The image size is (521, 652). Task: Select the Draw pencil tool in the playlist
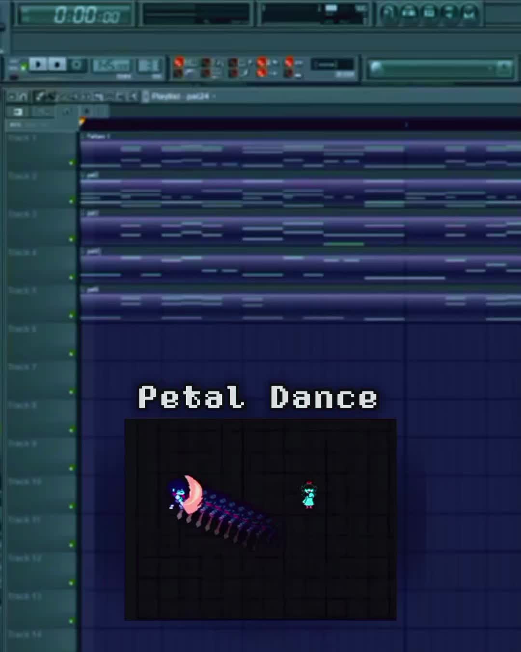coord(40,97)
